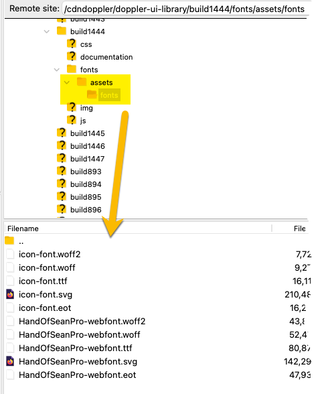Sort by the File size column header

[x=300, y=228]
